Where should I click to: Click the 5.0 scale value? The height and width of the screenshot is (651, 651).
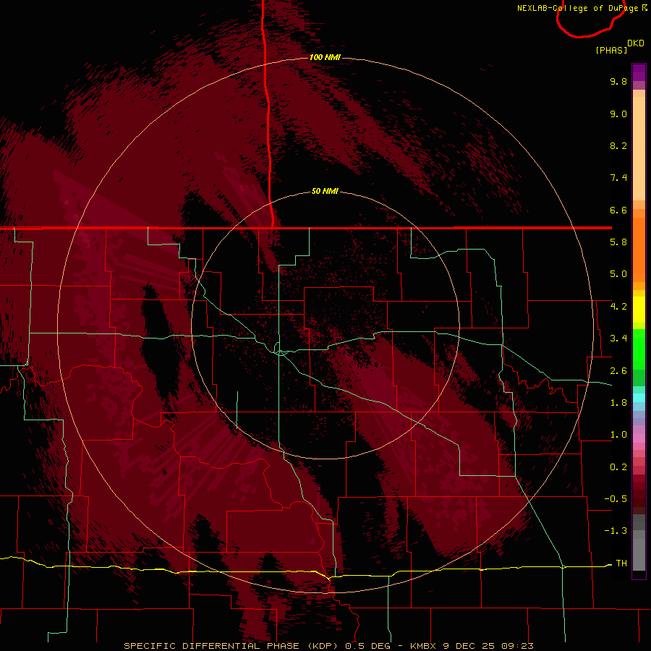point(618,274)
